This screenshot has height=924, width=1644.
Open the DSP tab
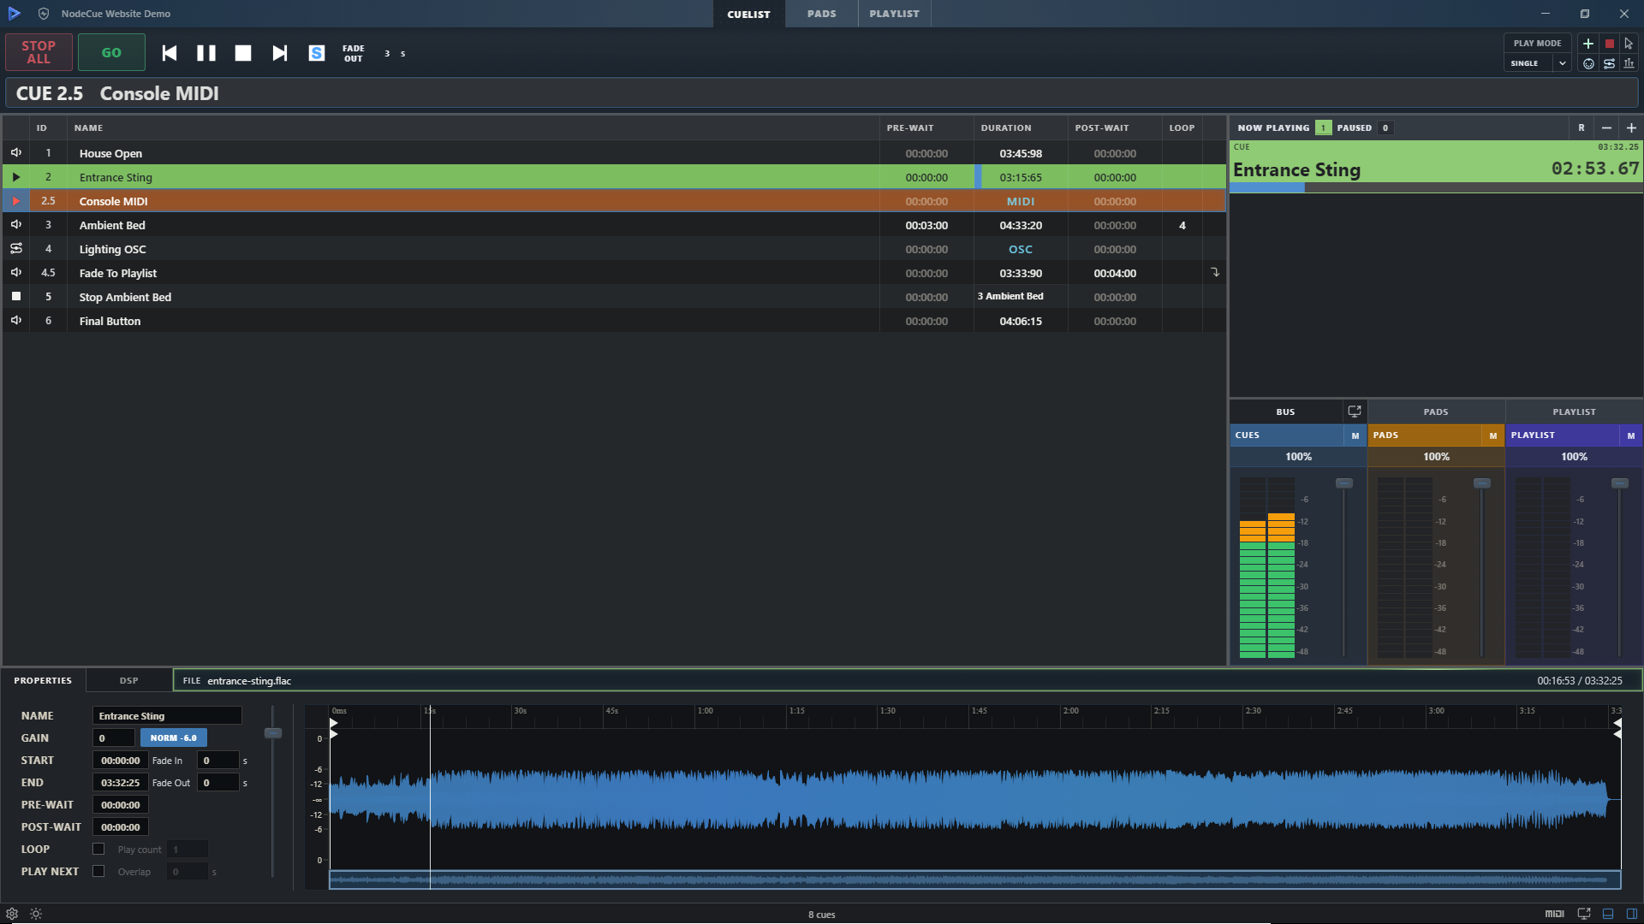(x=128, y=680)
